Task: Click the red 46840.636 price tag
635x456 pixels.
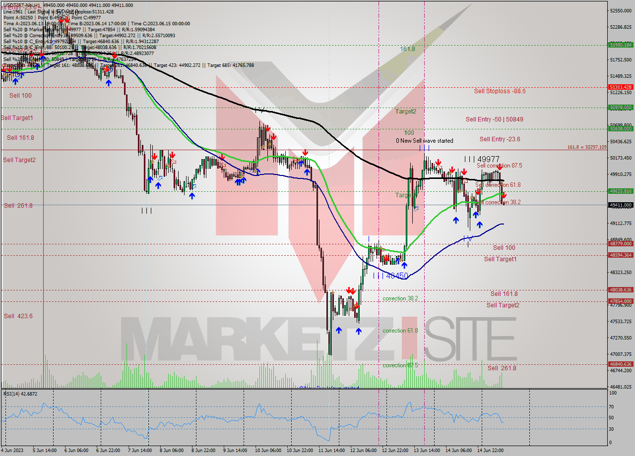Action: coord(621,364)
